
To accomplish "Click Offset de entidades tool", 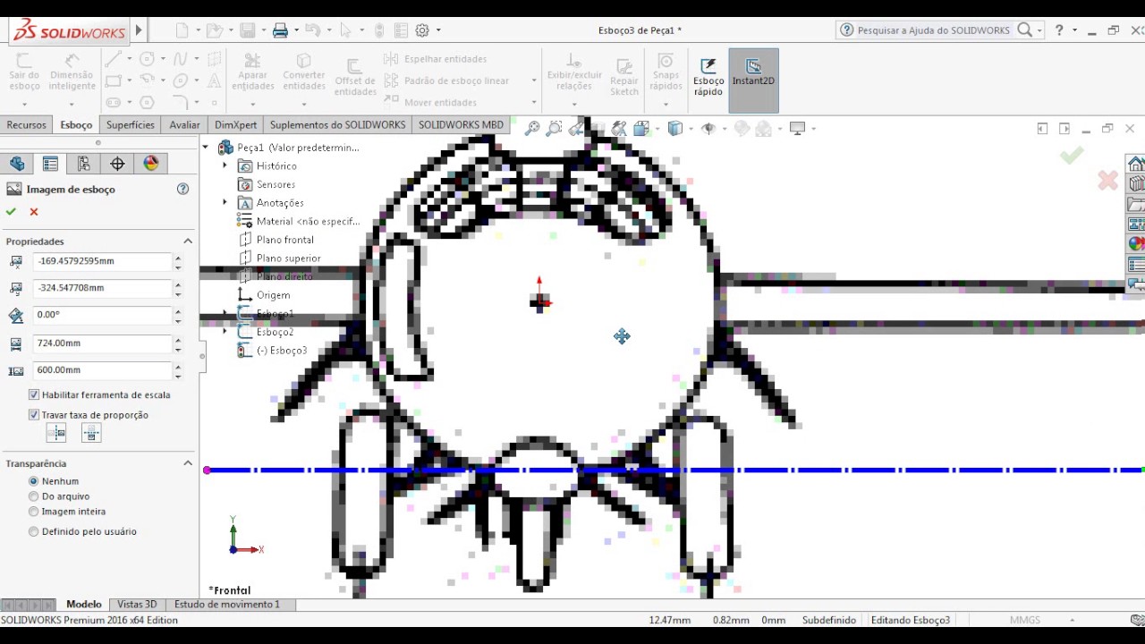I will 355,78.
